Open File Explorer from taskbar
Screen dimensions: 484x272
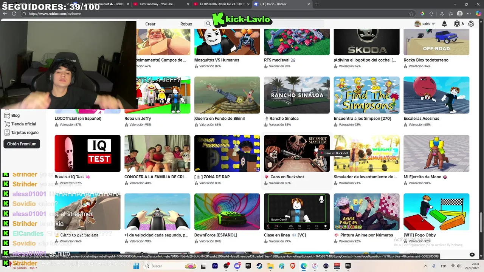[x=270, y=266]
